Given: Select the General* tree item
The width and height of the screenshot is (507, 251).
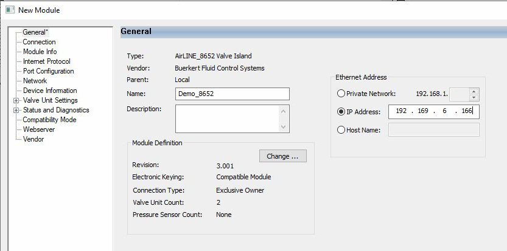Looking at the screenshot, I should click(35, 32).
